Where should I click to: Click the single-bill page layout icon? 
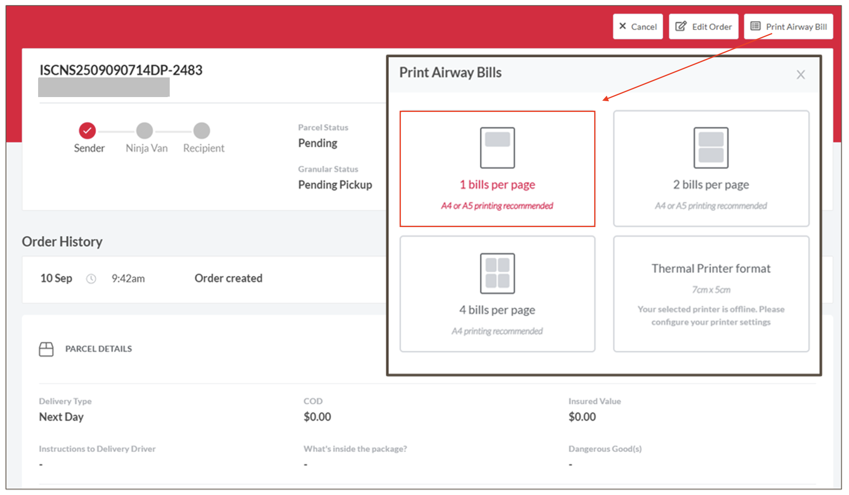pos(497,148)
